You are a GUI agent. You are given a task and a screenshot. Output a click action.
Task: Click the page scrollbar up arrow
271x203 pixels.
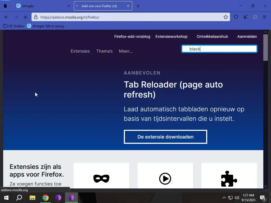tap(265, 32)
